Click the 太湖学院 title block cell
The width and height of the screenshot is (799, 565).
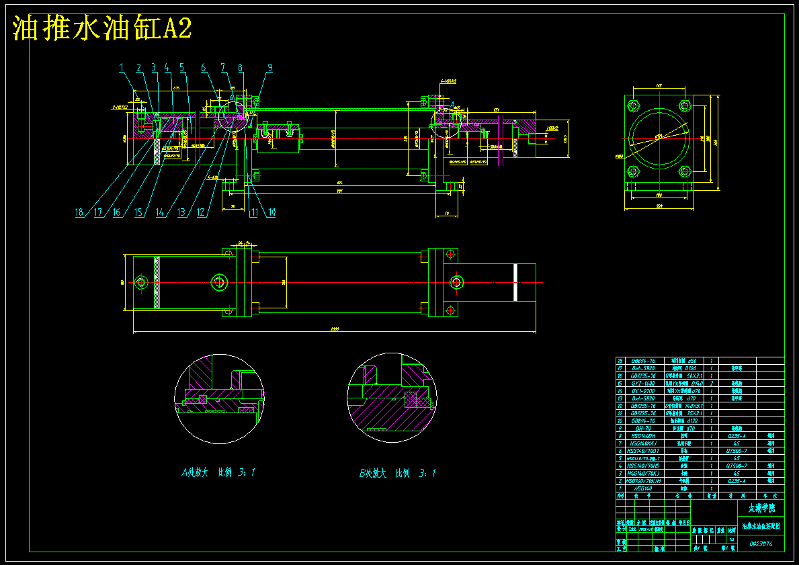tap(761, 508)
